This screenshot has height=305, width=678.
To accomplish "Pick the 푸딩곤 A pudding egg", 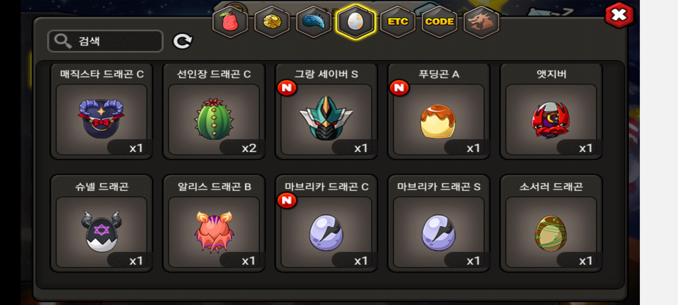I will [439, 111].
